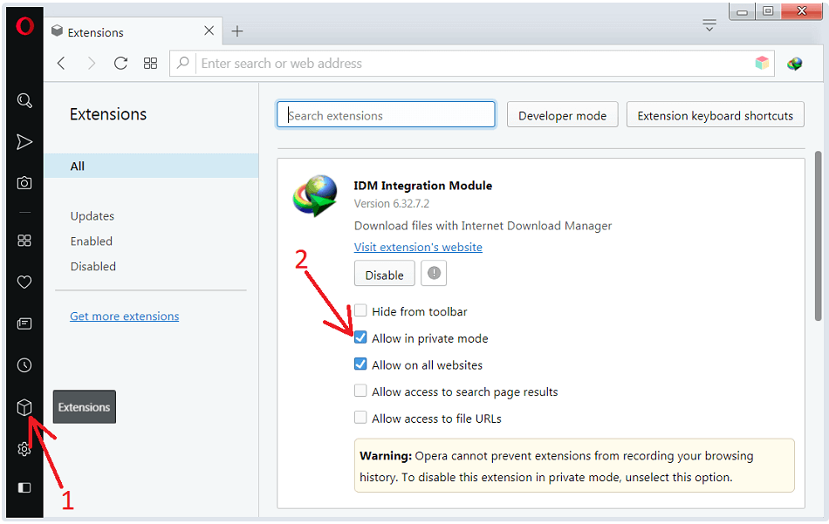The height and width of the screenshot is (524, 829).
Task: Reload the page
Action: (120, 64)
